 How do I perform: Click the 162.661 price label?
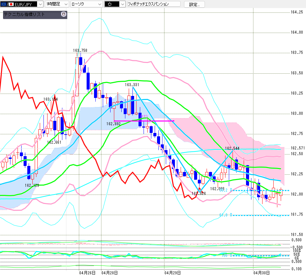point(54,142)
